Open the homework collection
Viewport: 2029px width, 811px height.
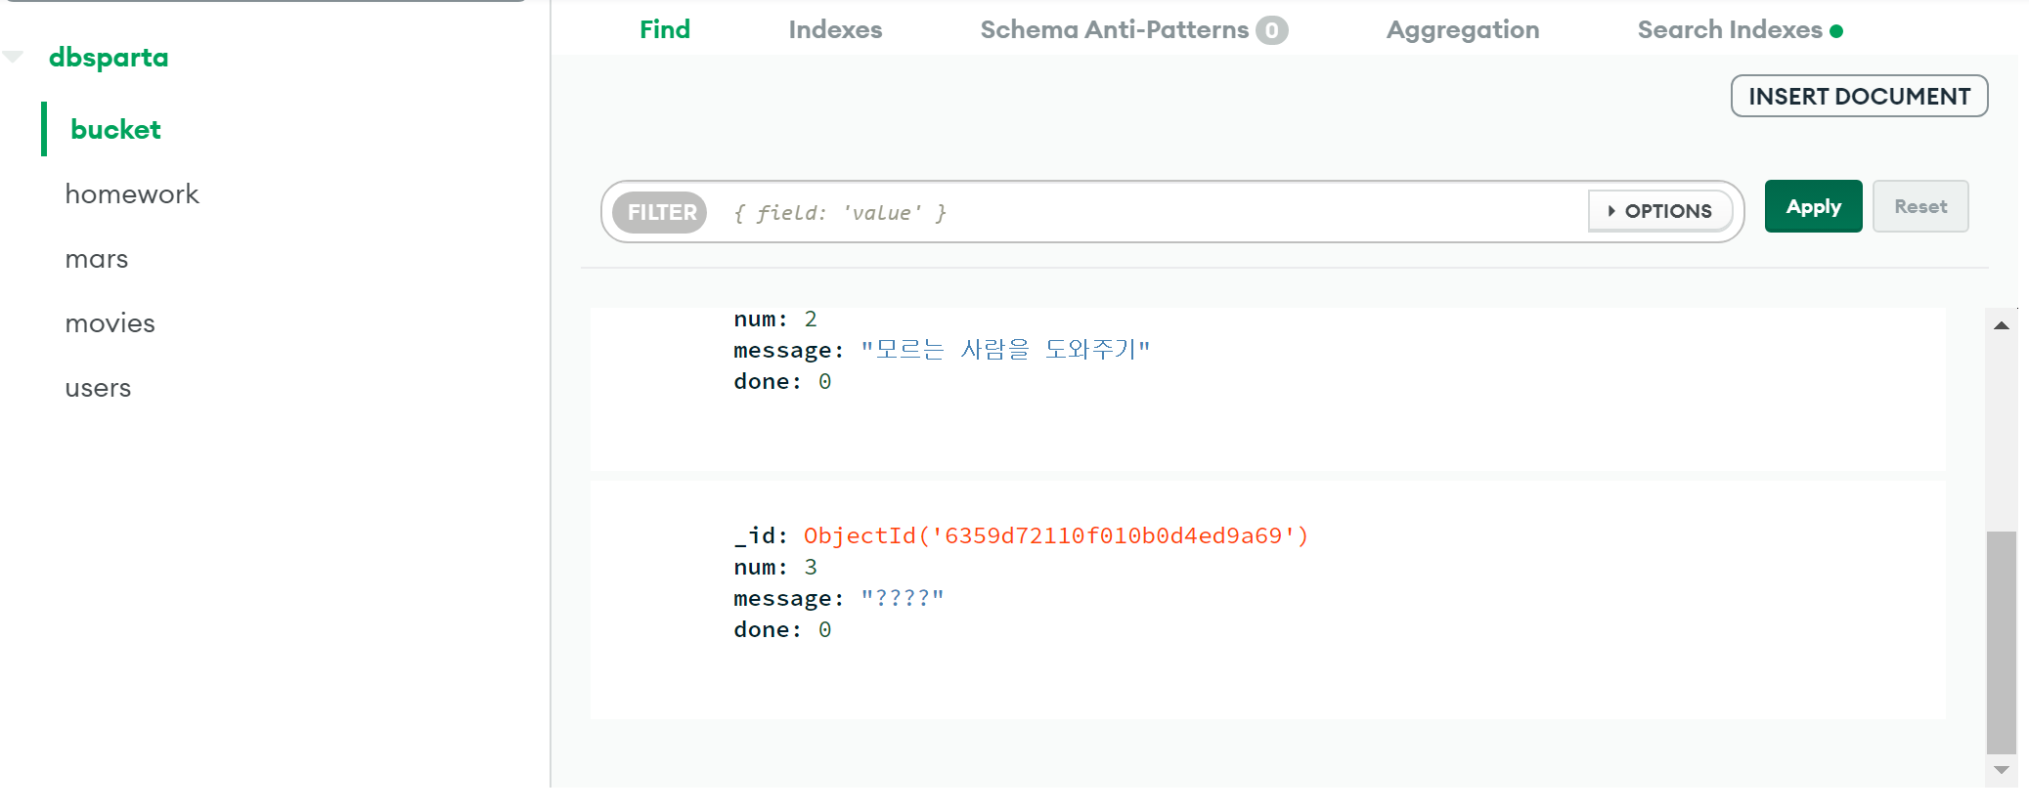click(x=132, y=193)
